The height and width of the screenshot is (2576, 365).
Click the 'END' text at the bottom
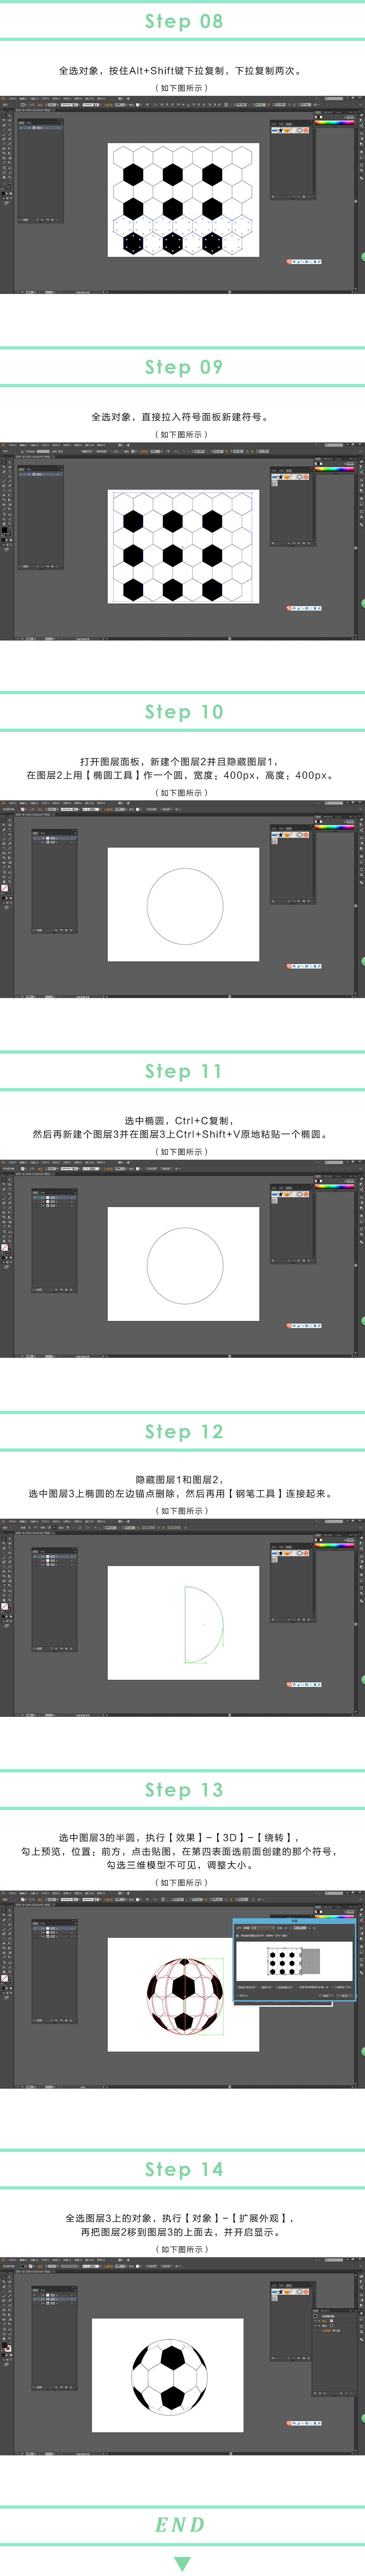(181, 2525)
